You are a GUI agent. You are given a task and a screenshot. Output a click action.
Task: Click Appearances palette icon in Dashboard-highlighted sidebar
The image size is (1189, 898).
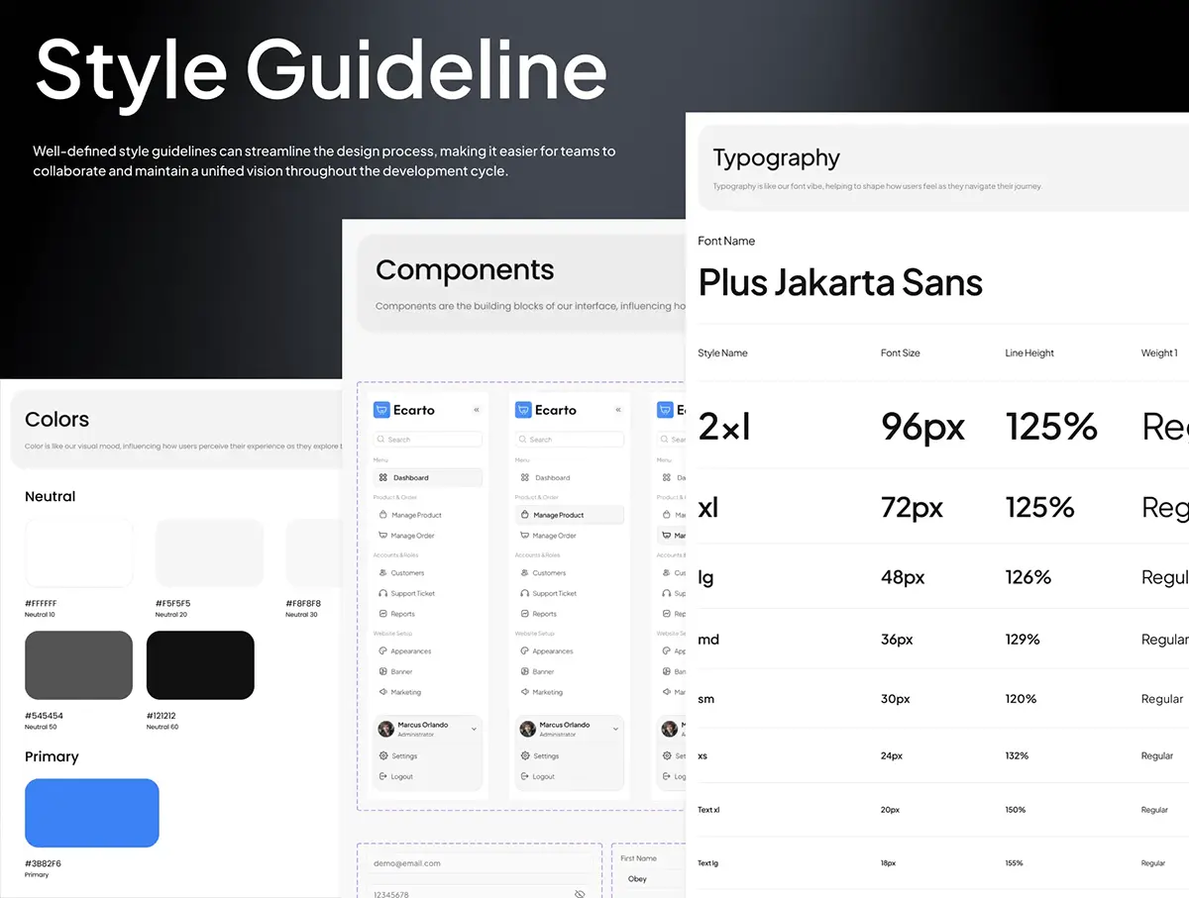382,651
